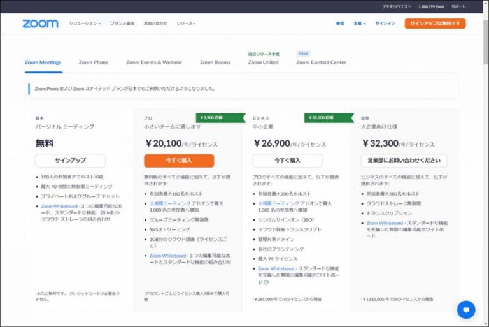The height and width of the screenshot is (327, 489).
Task: Select the Zoom Events & Webinar tab
Action: [153, 62]
